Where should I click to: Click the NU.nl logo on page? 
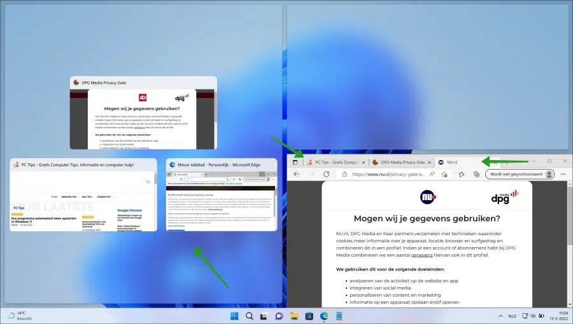[428, 197]
